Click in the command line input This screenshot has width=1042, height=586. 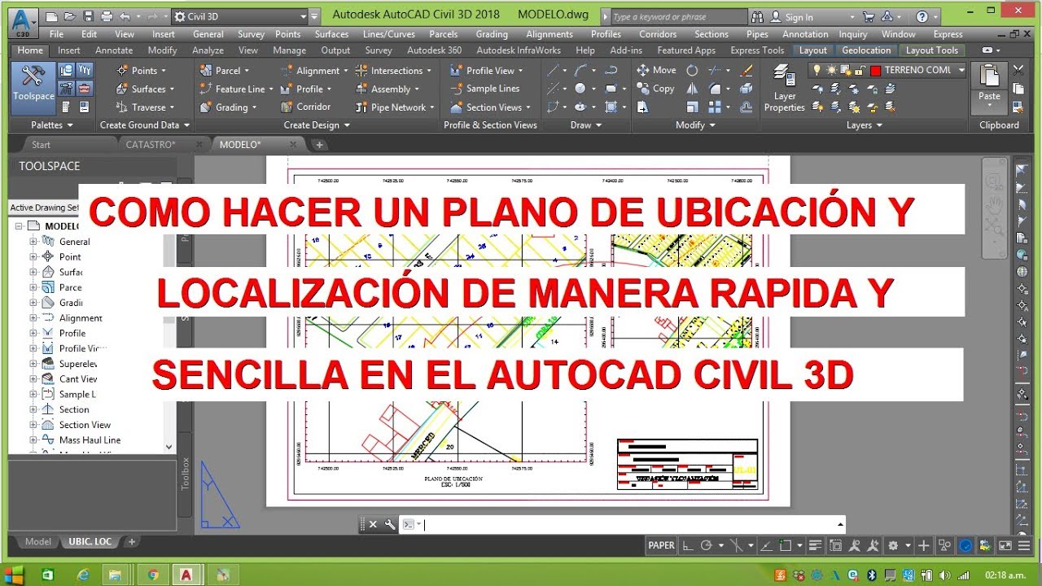[x=627, y=524]
